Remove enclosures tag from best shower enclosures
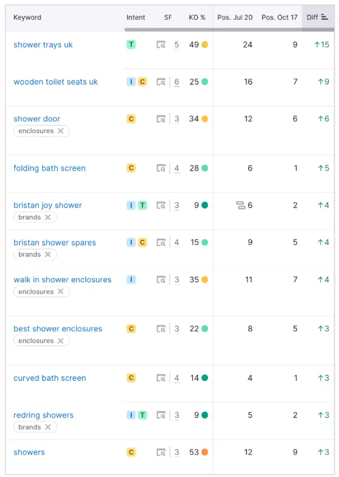Screen dimensions: 339x477 pyautogui.click(x=61, y=341)
